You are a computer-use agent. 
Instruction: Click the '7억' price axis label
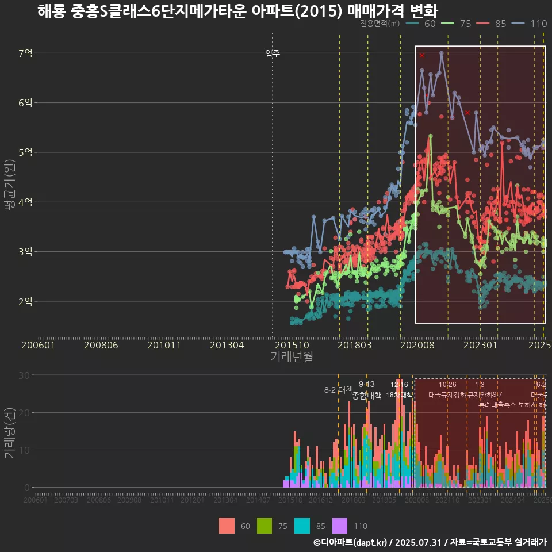[25, 53]
